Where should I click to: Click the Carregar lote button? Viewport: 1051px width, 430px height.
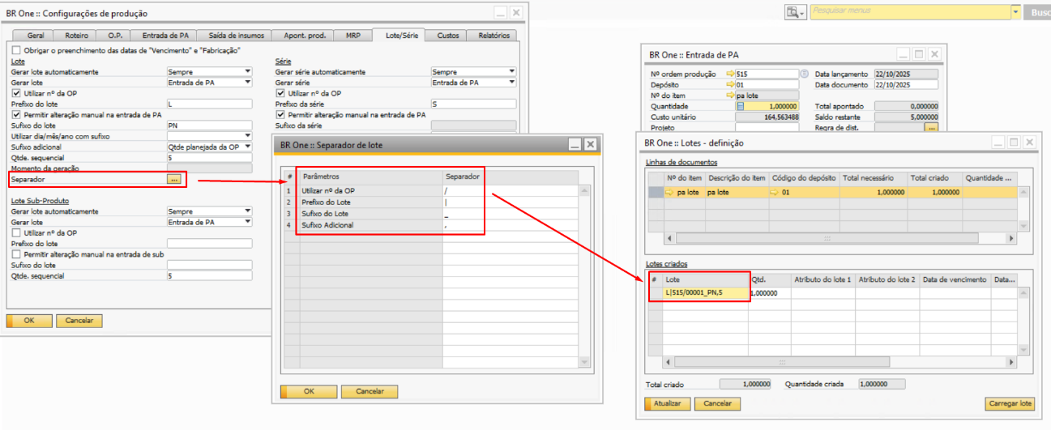pyautogui.click(x=1010, y=403)
